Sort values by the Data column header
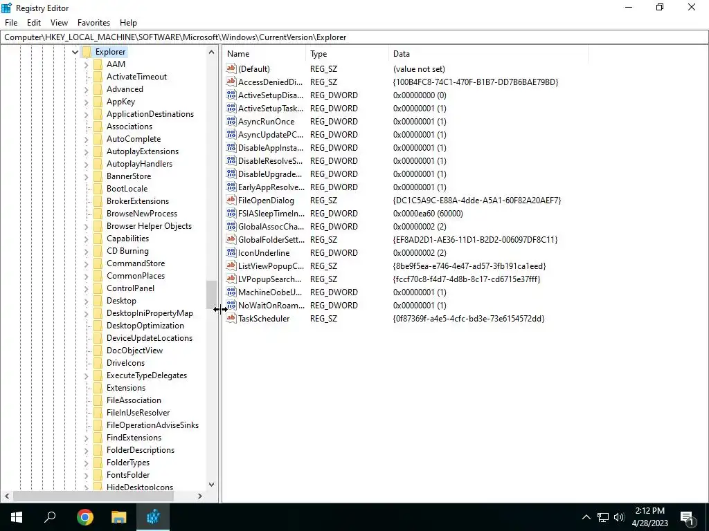This screenshot has width=709, height=531. tap(488, 54)
